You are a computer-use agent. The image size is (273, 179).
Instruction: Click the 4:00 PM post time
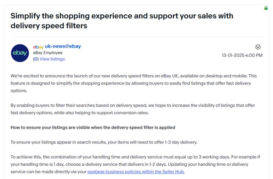[255, 55]
